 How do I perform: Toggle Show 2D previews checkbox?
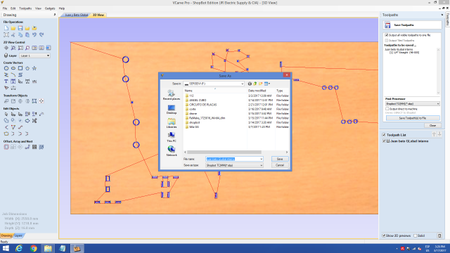[x=384, y=236]
